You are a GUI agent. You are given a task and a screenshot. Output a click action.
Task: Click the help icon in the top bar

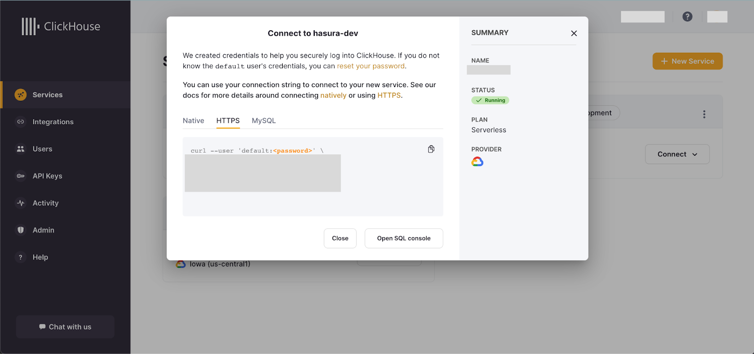[x=688, y=16]
